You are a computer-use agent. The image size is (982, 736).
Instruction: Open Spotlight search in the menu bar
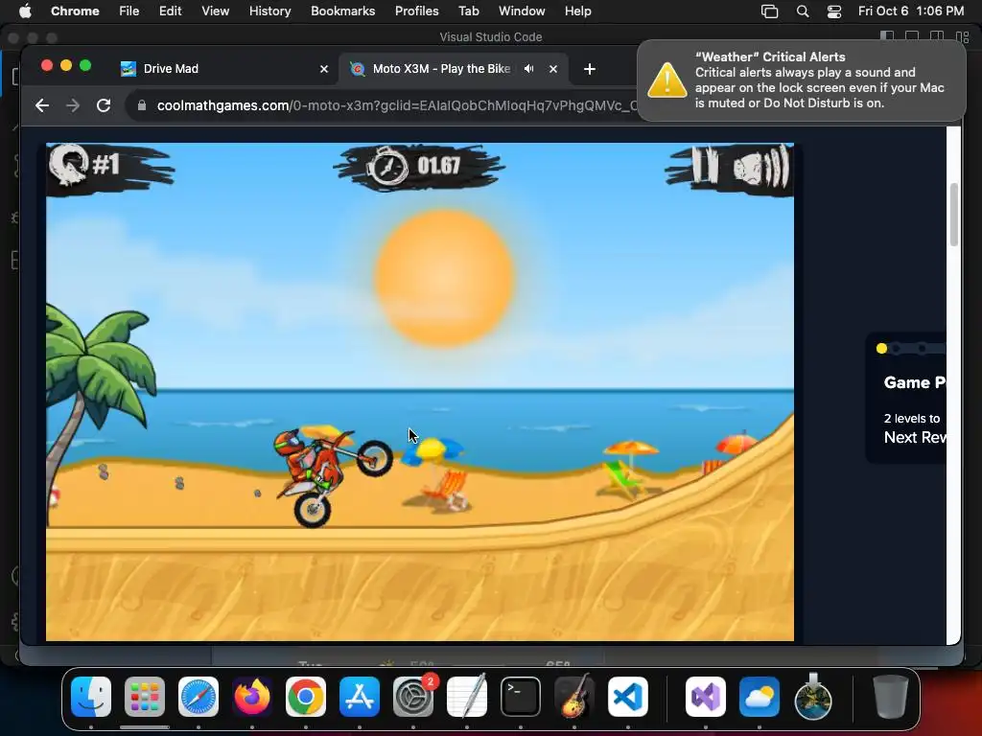tap(803, 11)
